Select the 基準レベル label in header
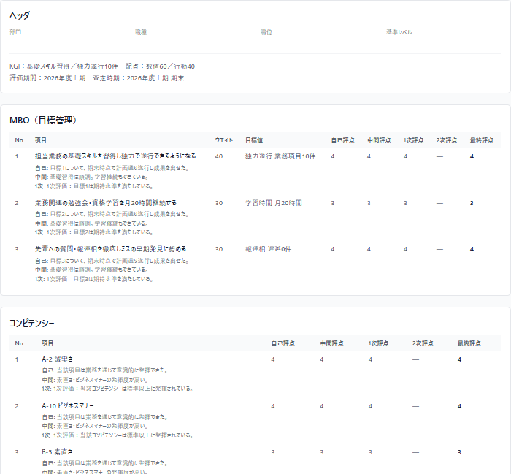 tap(399, 32)
